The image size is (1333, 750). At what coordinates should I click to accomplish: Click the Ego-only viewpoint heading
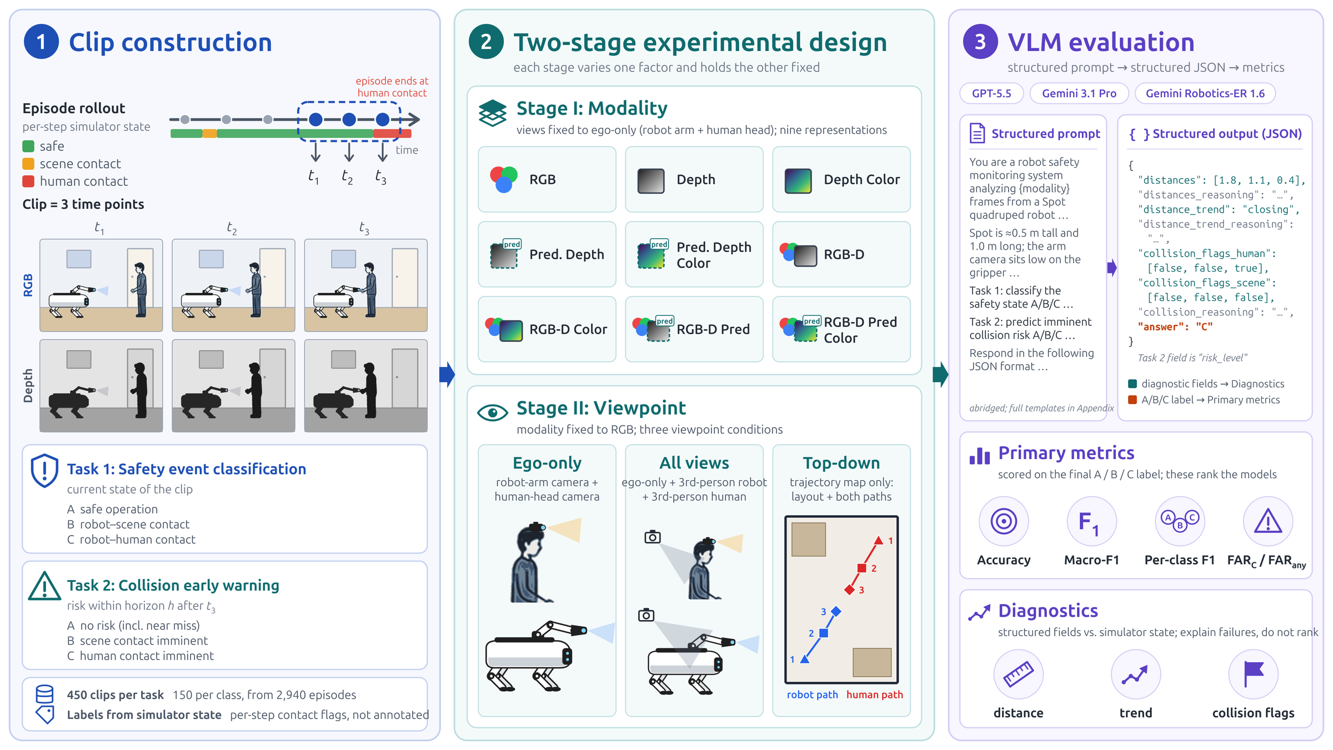point(547,462)
